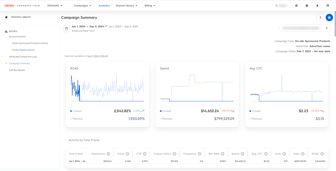Open the help question mark icon
Screen dimensions: 336x171
click(x=307, y=5)
